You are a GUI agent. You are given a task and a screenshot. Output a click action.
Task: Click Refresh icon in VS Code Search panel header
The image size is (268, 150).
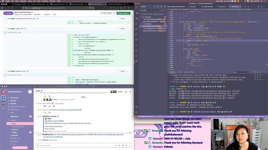(x=155, y=7)
